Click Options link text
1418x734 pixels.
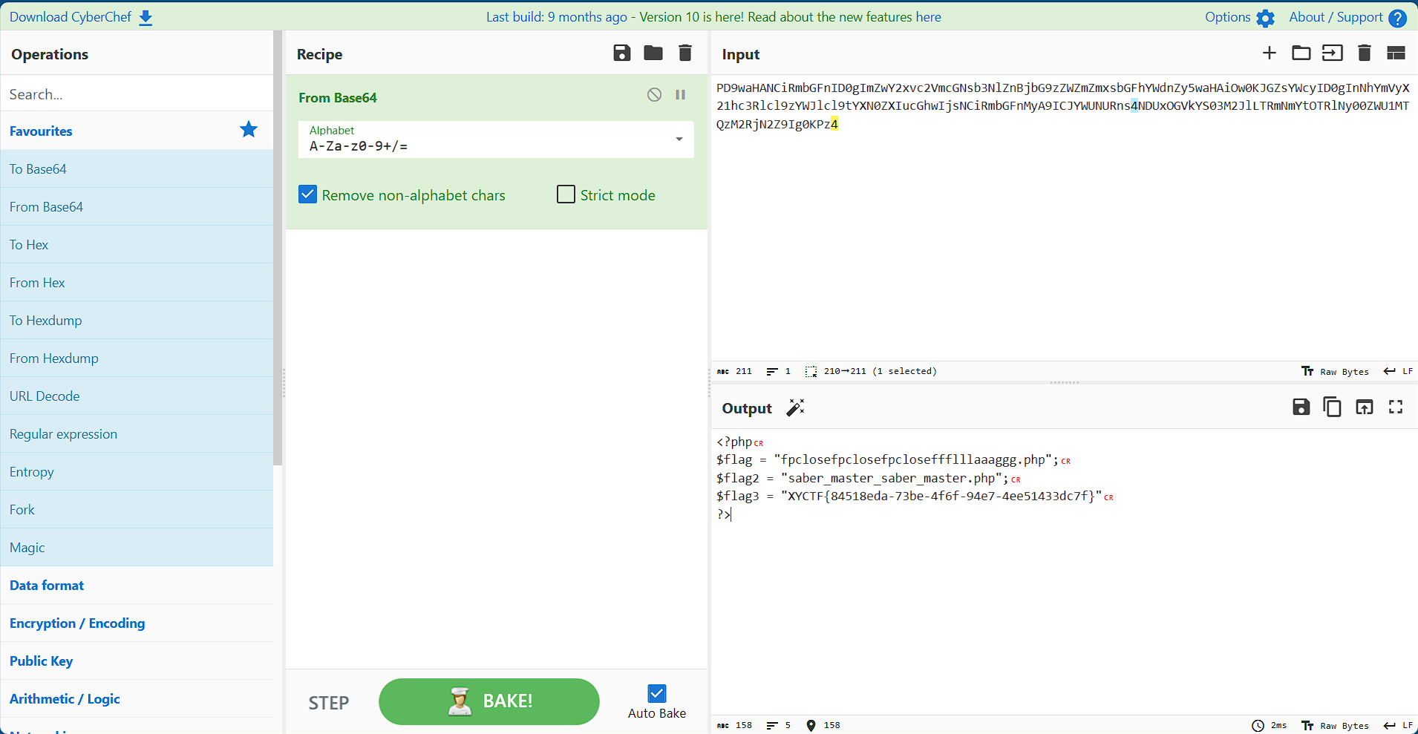tap(1228, 17)
